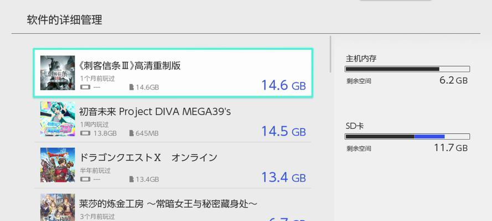Click the 主机内存 storage usage bar
The width and height of the screenshot is (492, 221).
point(407,69)
